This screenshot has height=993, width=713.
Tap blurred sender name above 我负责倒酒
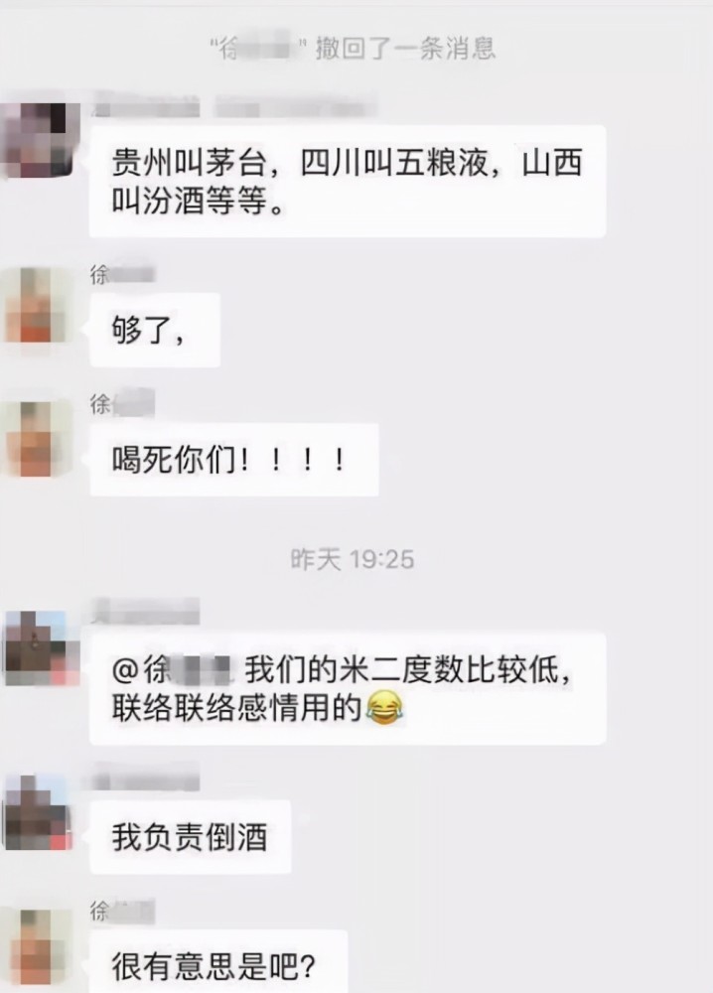146,779
